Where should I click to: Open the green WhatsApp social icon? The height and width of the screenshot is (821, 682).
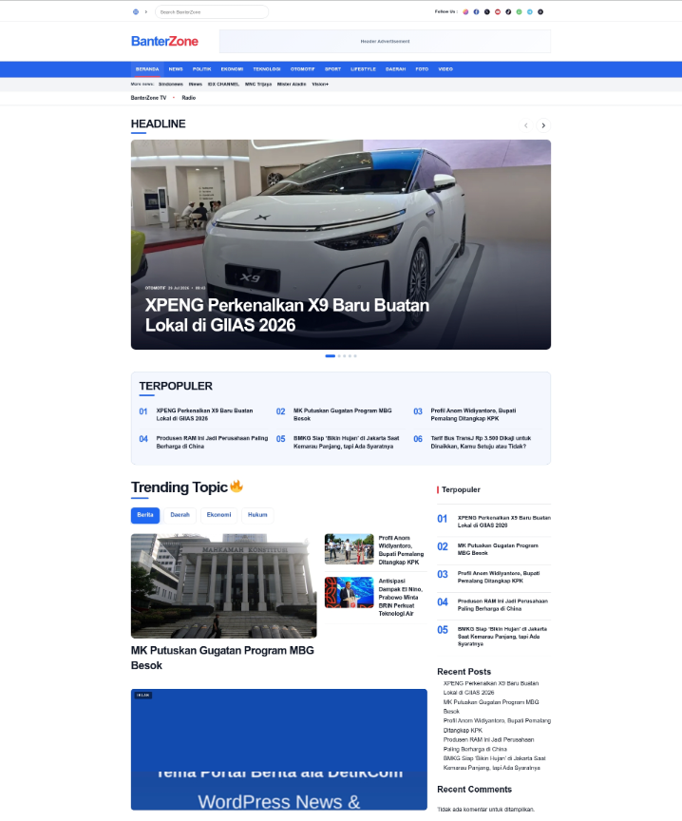point(520,11)
